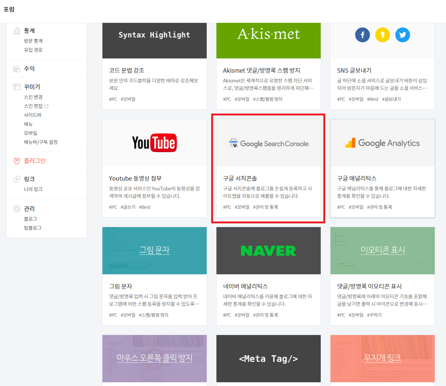
Task: Click the green NAVER logo
Action: (x=268, y=251)
